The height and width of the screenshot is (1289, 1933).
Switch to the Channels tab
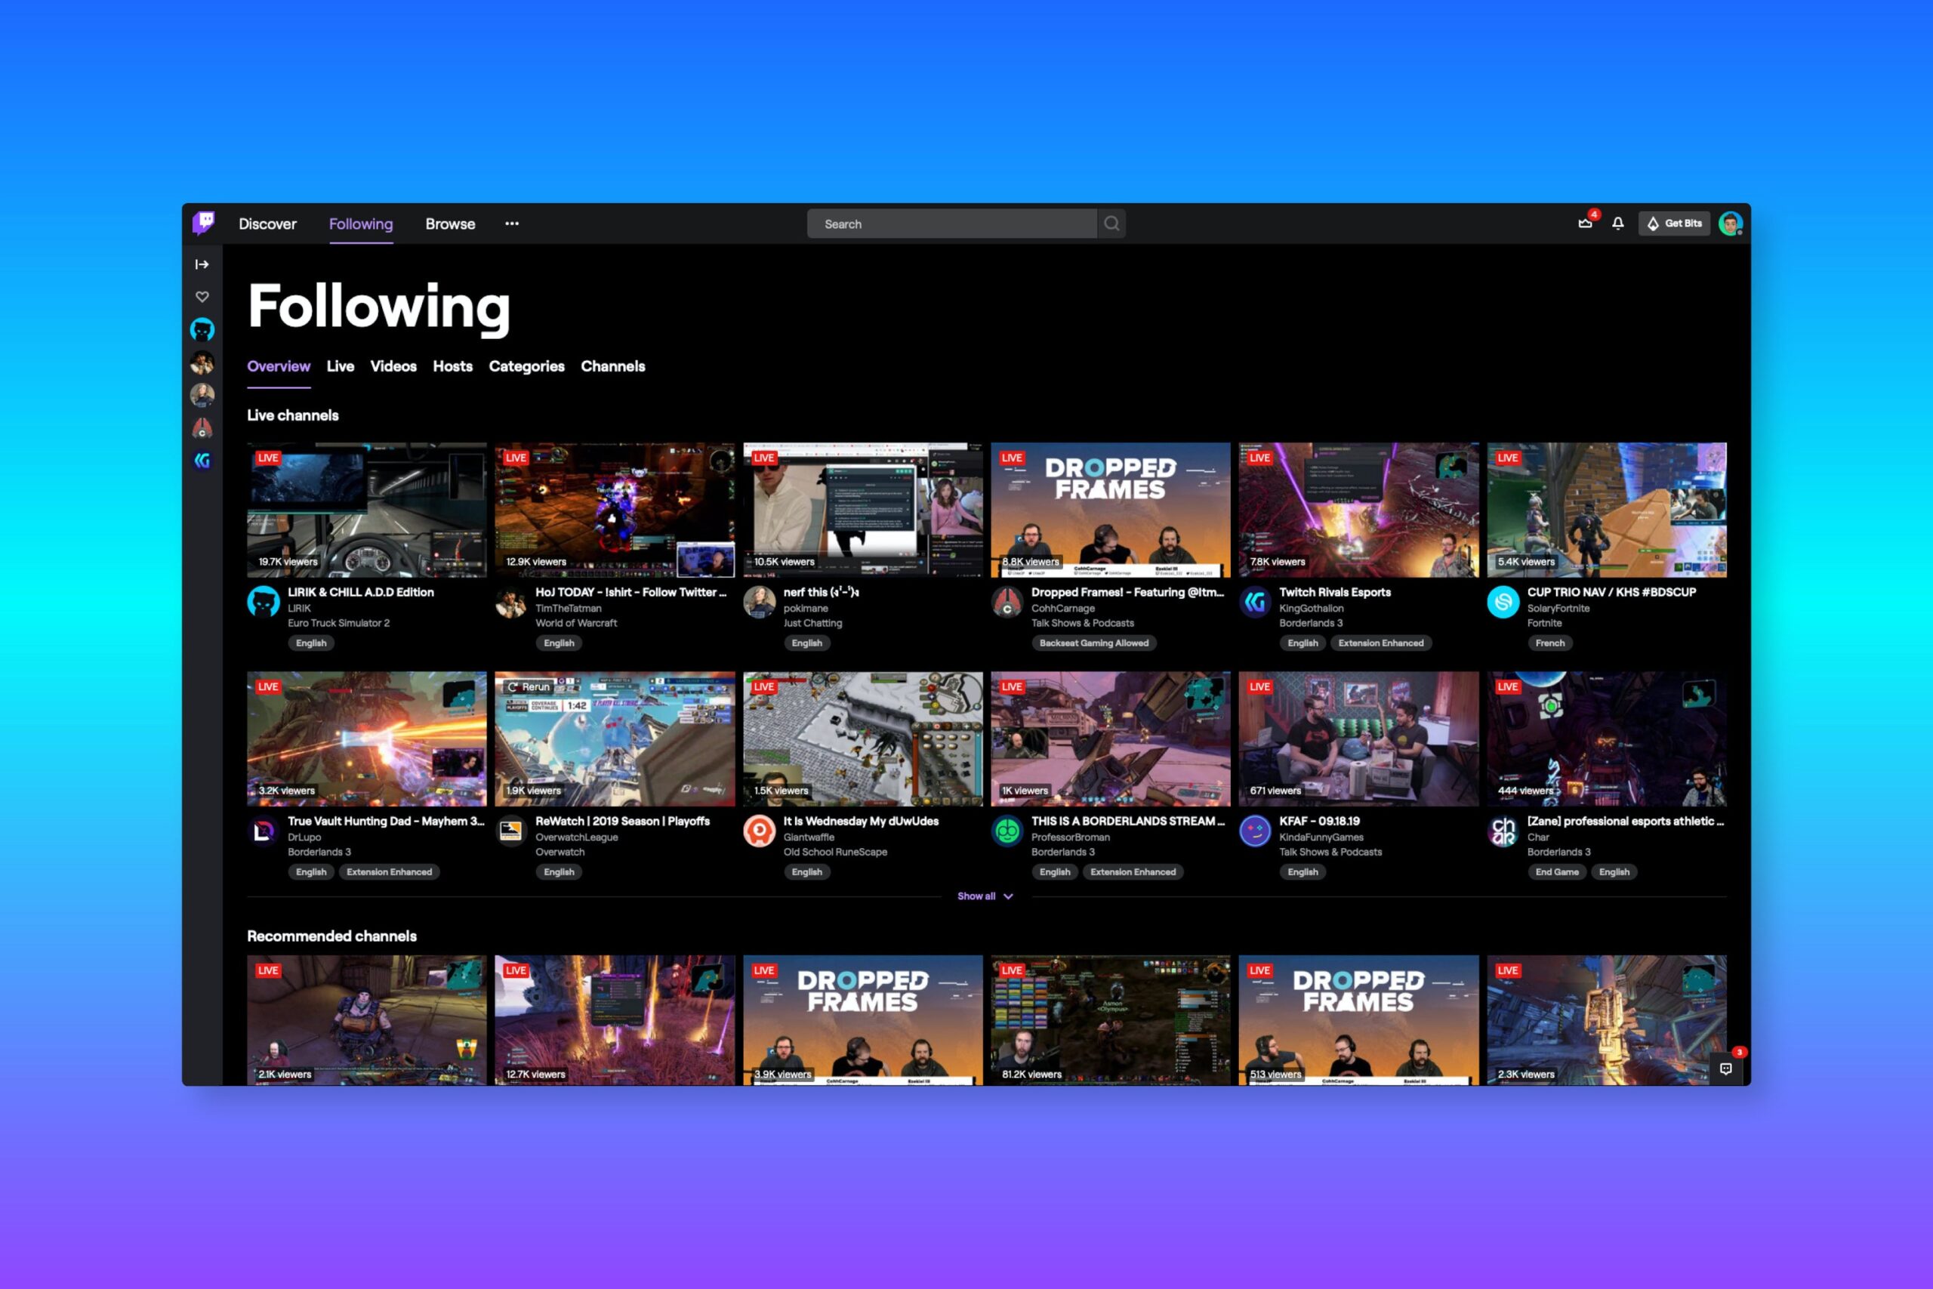[x=613, y=367]
